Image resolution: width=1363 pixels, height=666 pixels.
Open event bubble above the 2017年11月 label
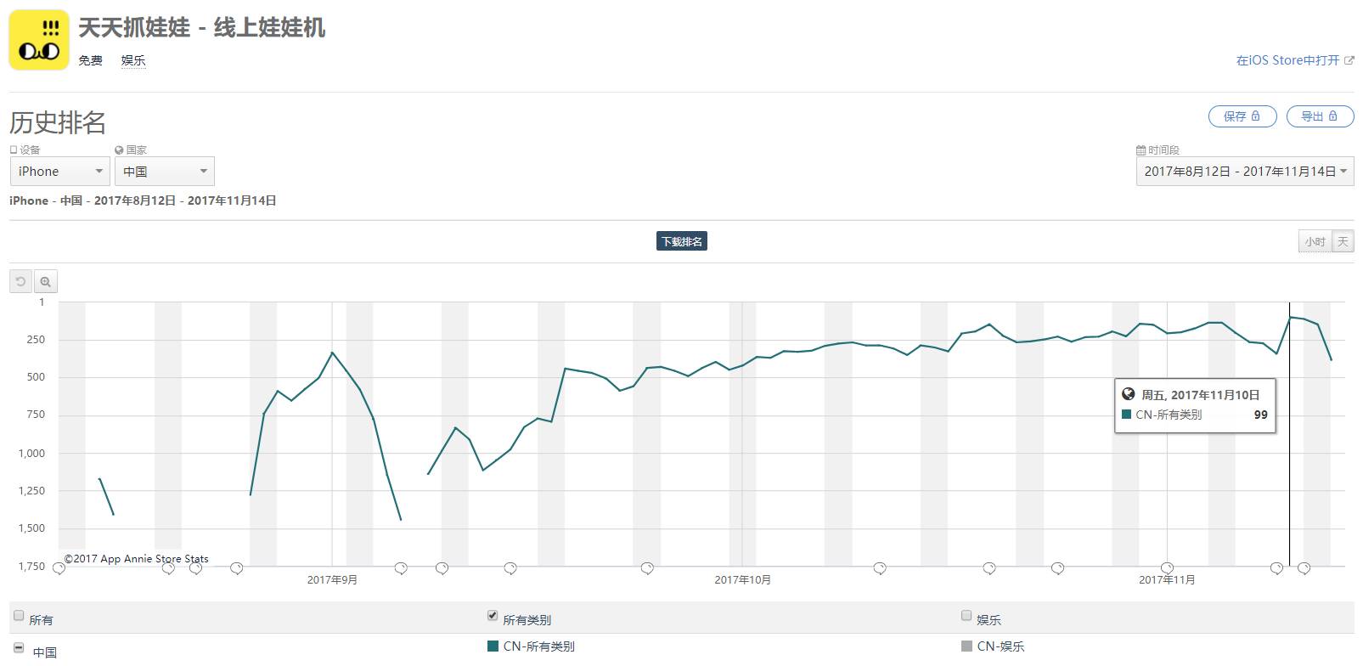click(1167, 567)
